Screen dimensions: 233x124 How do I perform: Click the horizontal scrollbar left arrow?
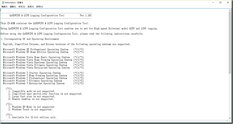click(x=2, y=121)
